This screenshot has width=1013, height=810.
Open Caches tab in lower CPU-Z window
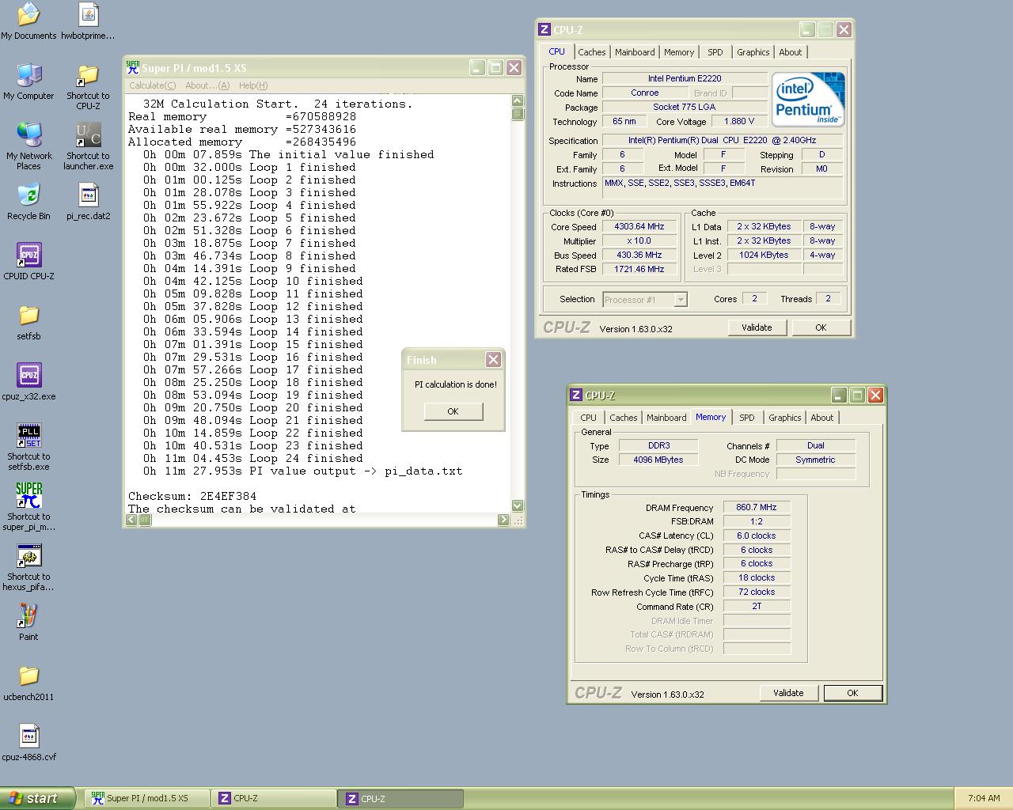click(x=623, y=418)
